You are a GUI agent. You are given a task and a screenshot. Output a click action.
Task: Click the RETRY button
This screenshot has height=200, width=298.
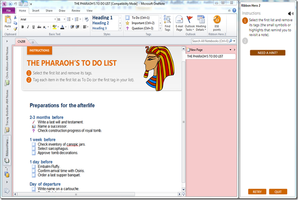click(257, 192)
